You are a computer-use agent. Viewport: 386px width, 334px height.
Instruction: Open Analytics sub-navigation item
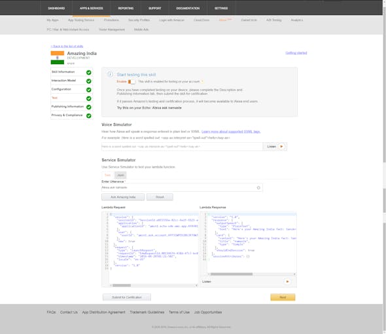(297, 20)
